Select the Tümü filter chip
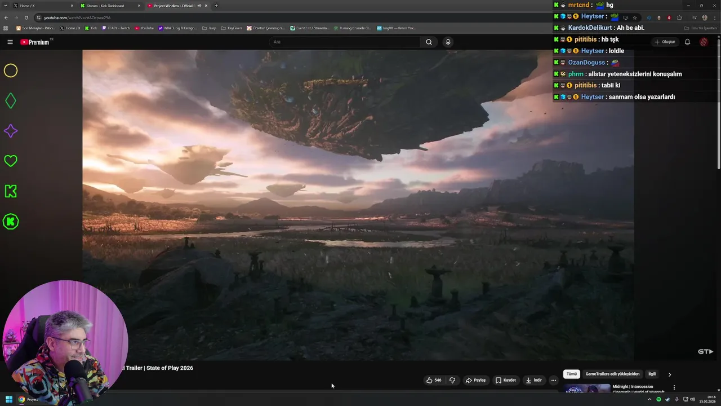 572,374
